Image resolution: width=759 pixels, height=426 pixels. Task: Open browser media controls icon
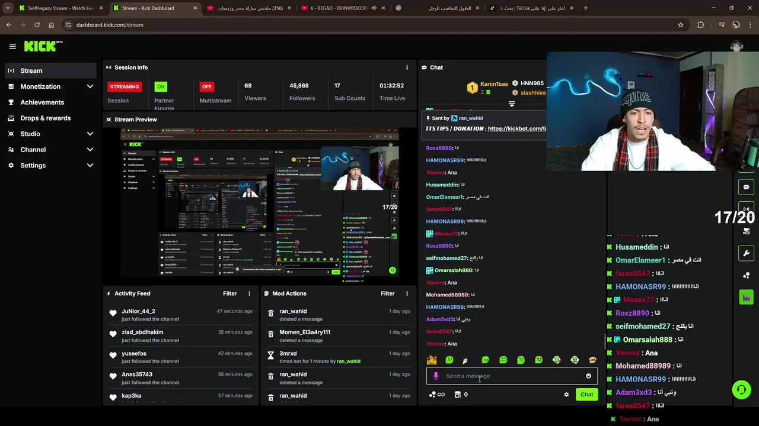(x=721, y=25)
